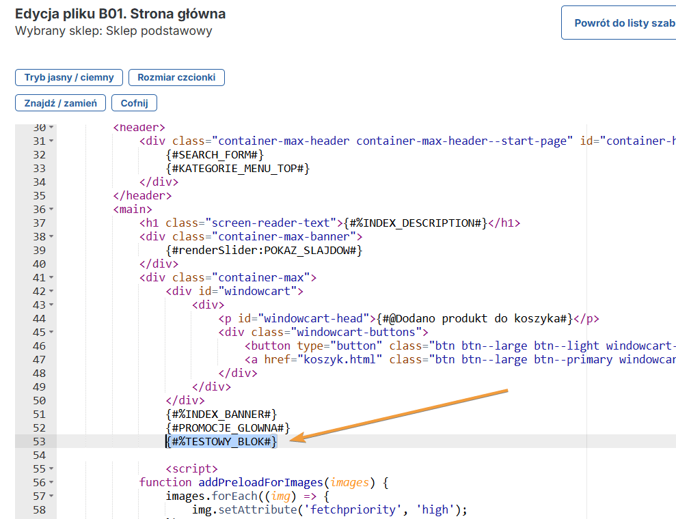Collapse the windowcart div at line 42

(x=51, y=292)
